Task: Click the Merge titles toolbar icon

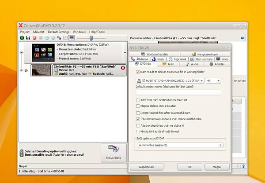Action: 41,38
